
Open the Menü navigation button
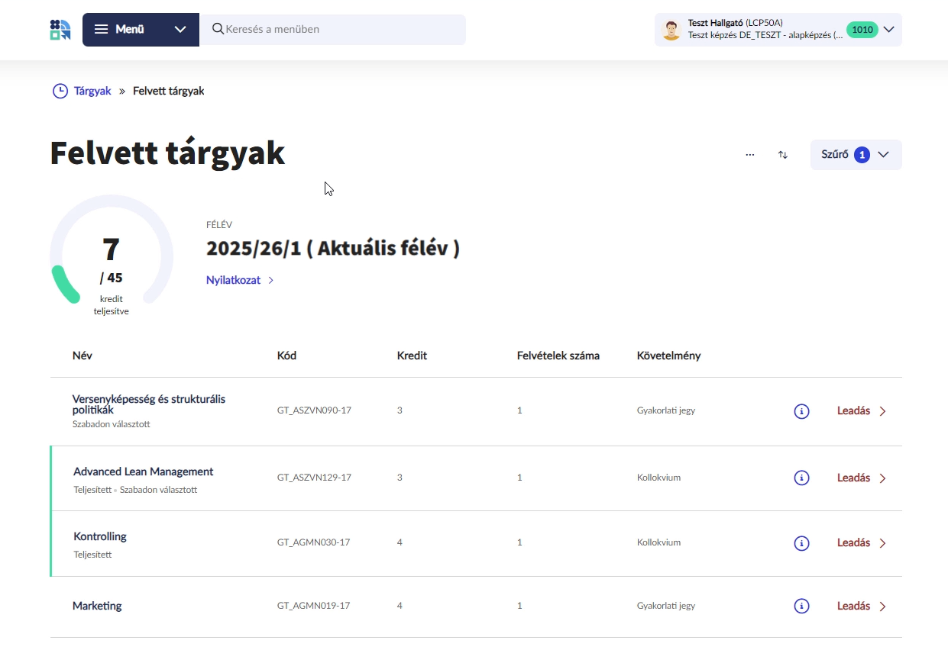130,29
